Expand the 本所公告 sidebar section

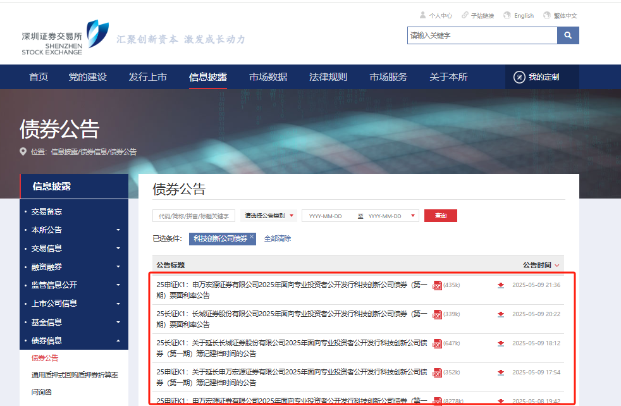[x=118, y=230]
